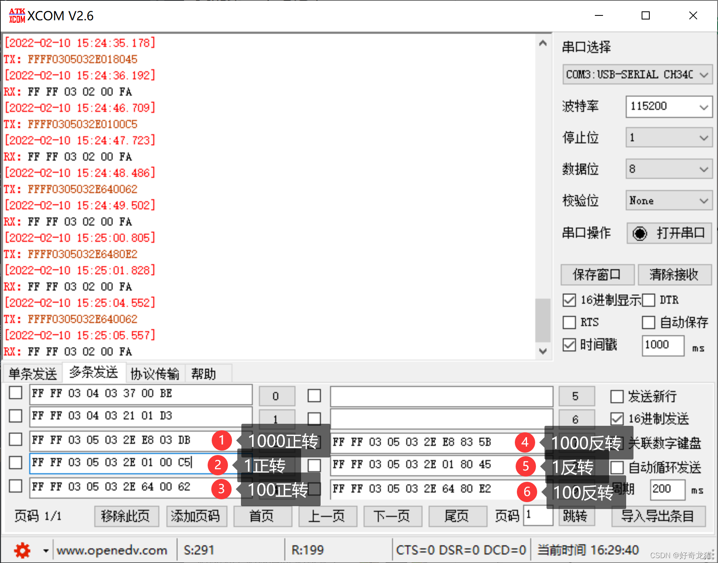Click the CTS=0 DSR=0 DCD=0 status text
The width and height of the screenshot is (718, 563).
461,550
